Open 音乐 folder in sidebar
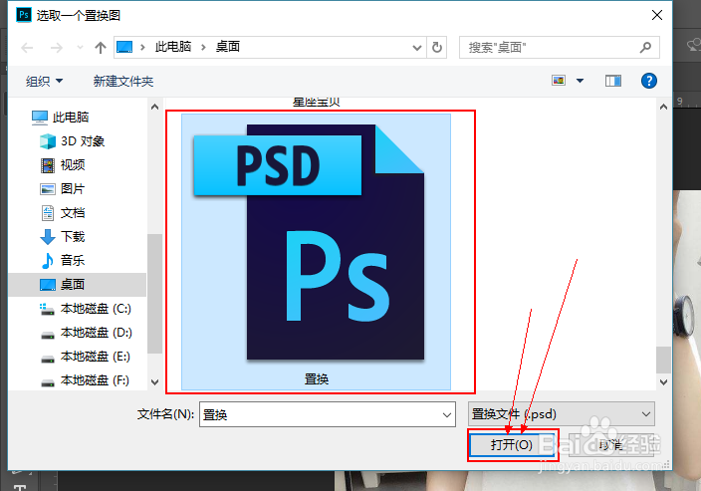 [x=63, y=260]
